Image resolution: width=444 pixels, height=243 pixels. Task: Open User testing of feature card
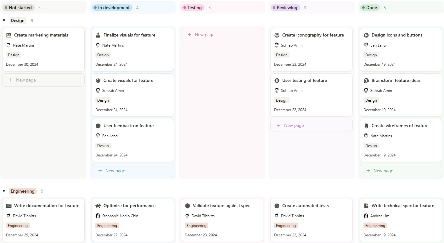point(312,95)
